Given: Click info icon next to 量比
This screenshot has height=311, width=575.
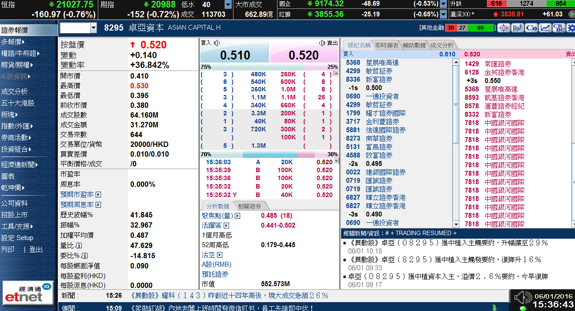Looking at the screenshot, I should pyautogui.click(x=79, y=245).
